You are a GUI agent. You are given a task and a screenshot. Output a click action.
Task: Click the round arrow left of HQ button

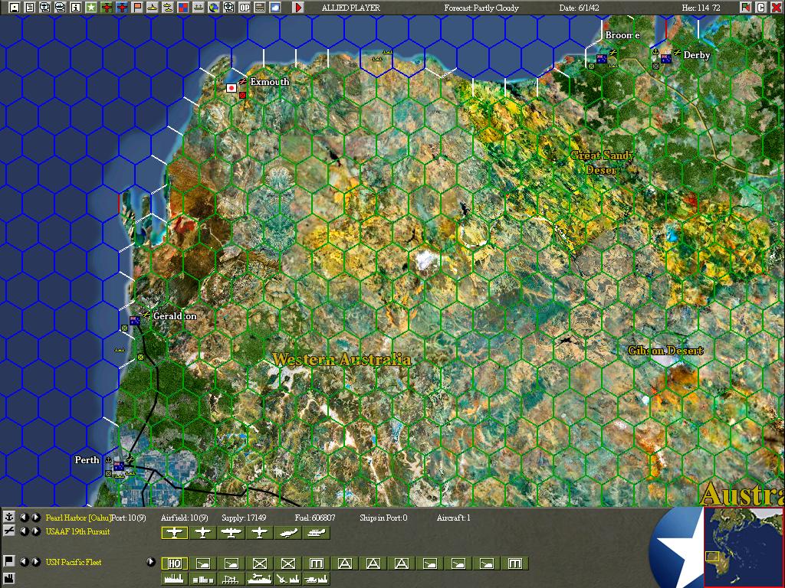click(151, 561)
